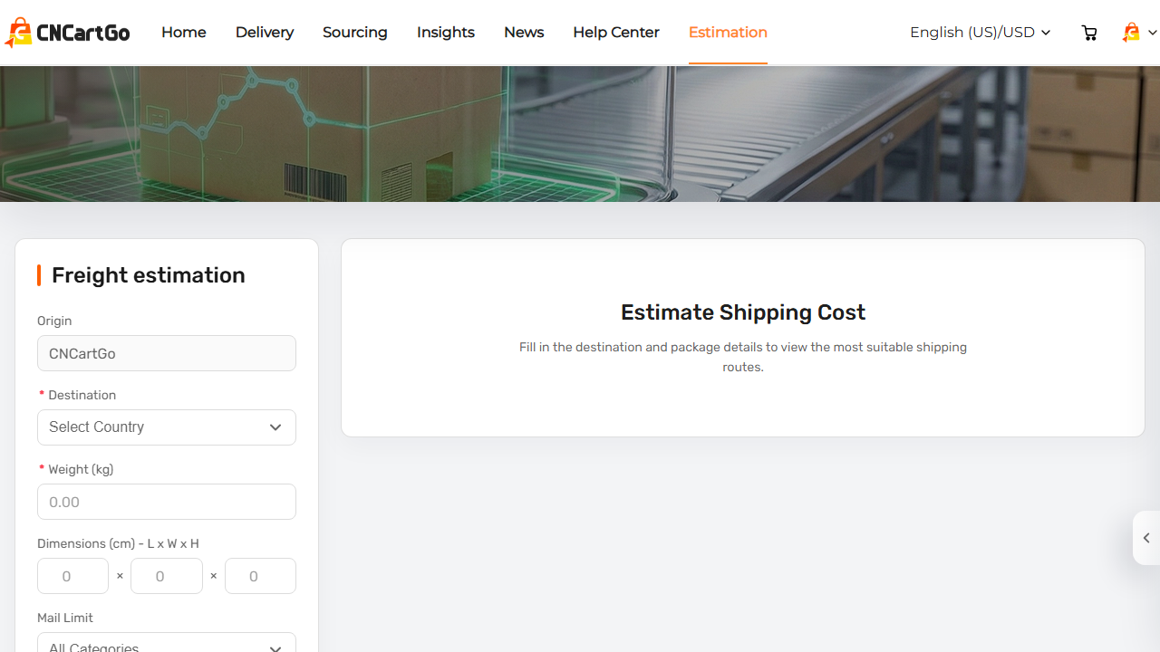Open the shopping cart icon
The image size is (1160, 652).
coord(1089,33)
